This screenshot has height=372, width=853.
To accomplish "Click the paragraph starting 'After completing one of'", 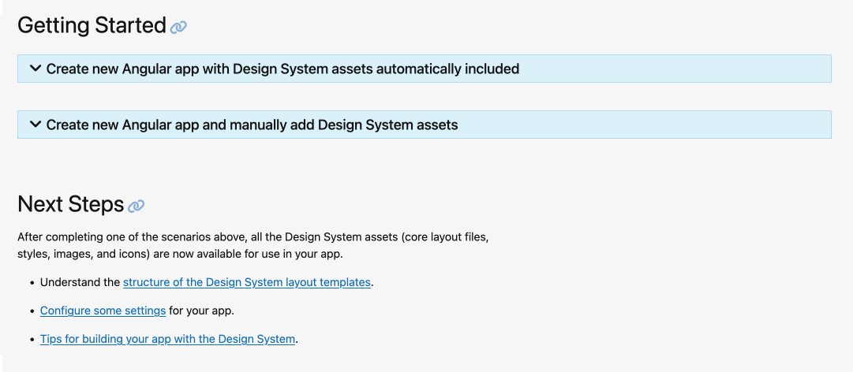I will click(257, 237).
